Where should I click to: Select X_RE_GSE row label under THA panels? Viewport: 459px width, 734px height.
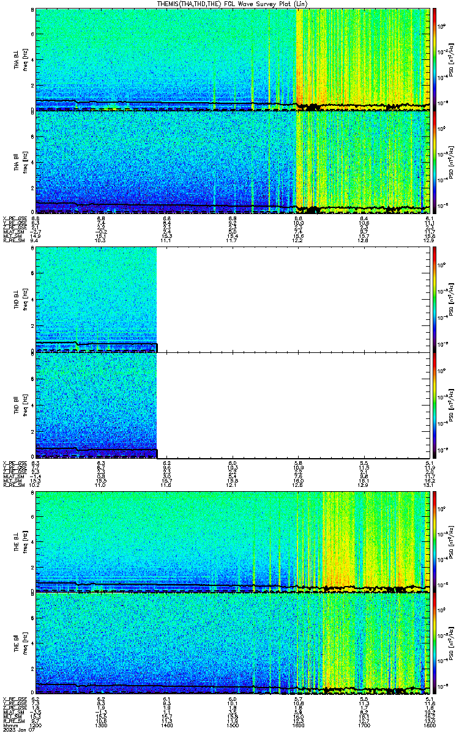click(13, 218)
